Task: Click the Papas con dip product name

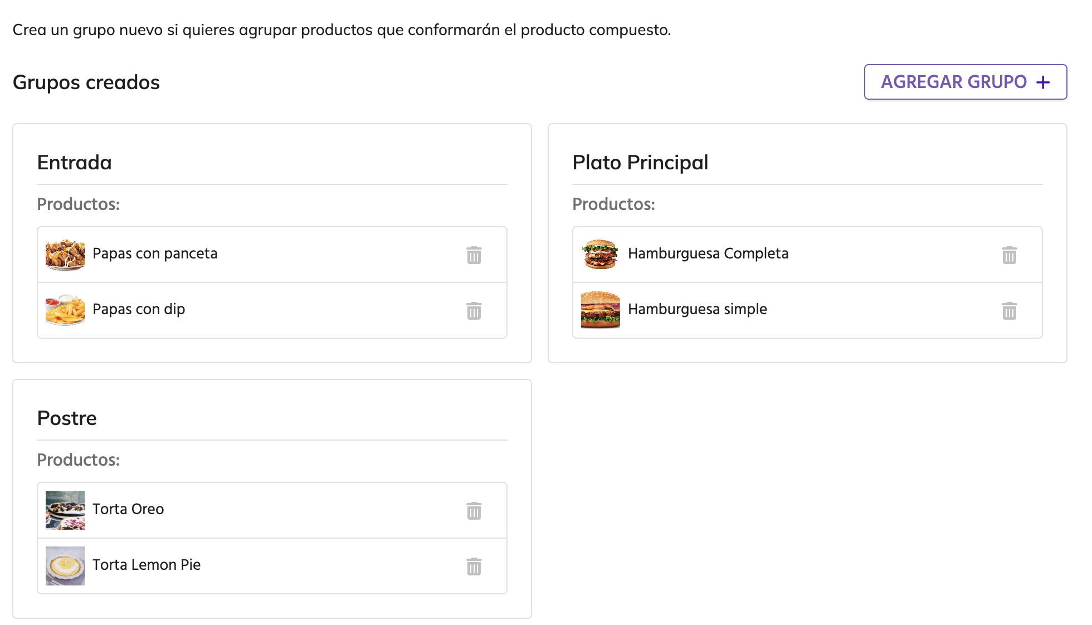Action: tap(139, 309)
